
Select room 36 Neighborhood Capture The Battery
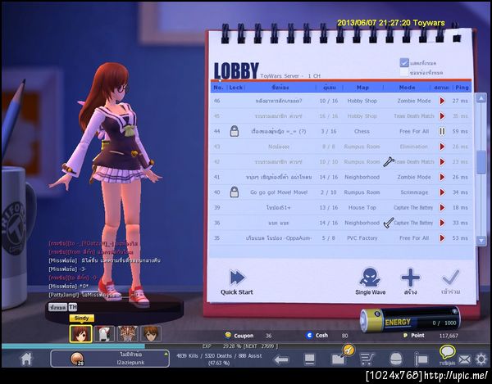pos(341,223)
